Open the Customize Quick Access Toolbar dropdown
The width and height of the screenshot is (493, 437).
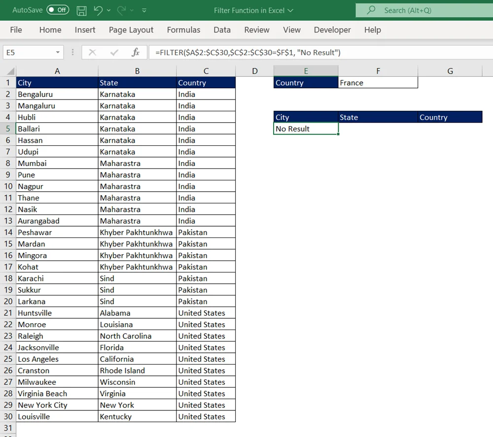coord(144,10)
